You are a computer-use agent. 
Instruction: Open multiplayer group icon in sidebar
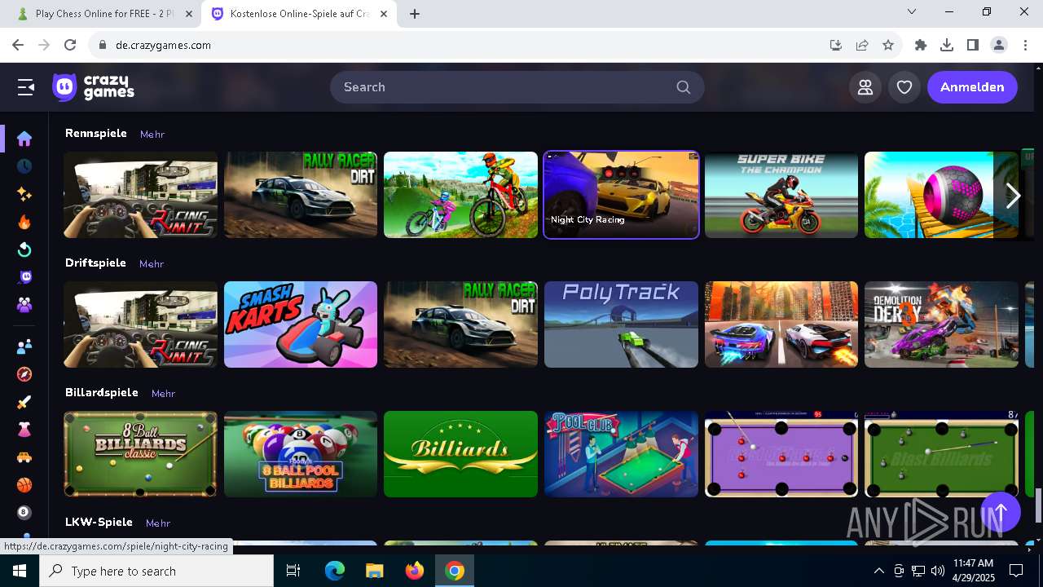pos(24,306)
